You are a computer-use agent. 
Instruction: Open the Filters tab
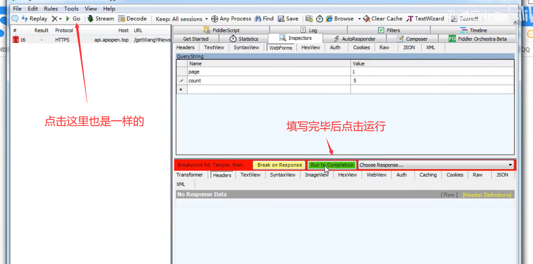pos(389,30)
